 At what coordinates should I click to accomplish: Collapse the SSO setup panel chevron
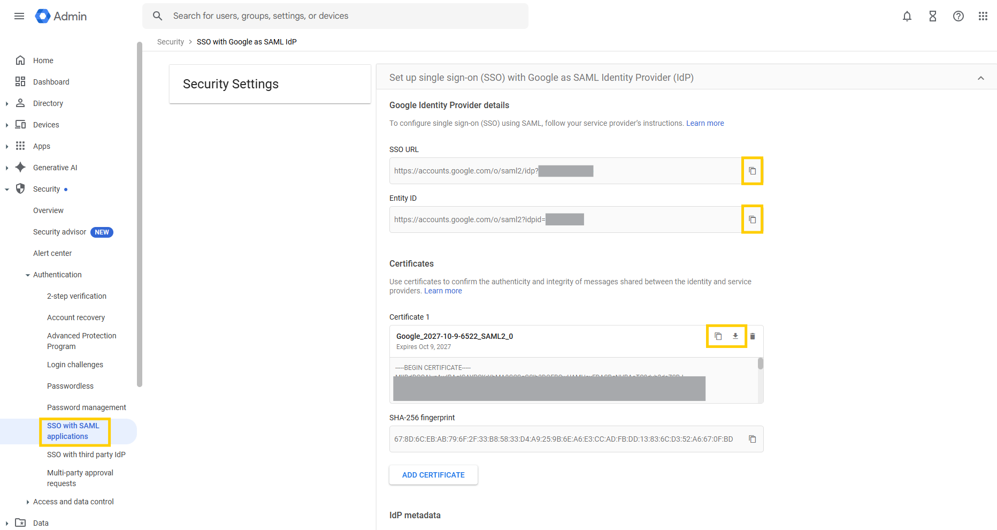coord(981,78)
